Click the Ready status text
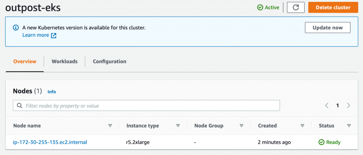The image size is (363, 155). pos(333,142)
